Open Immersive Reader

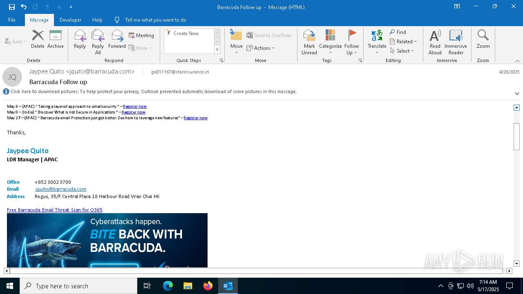(456, 42)
